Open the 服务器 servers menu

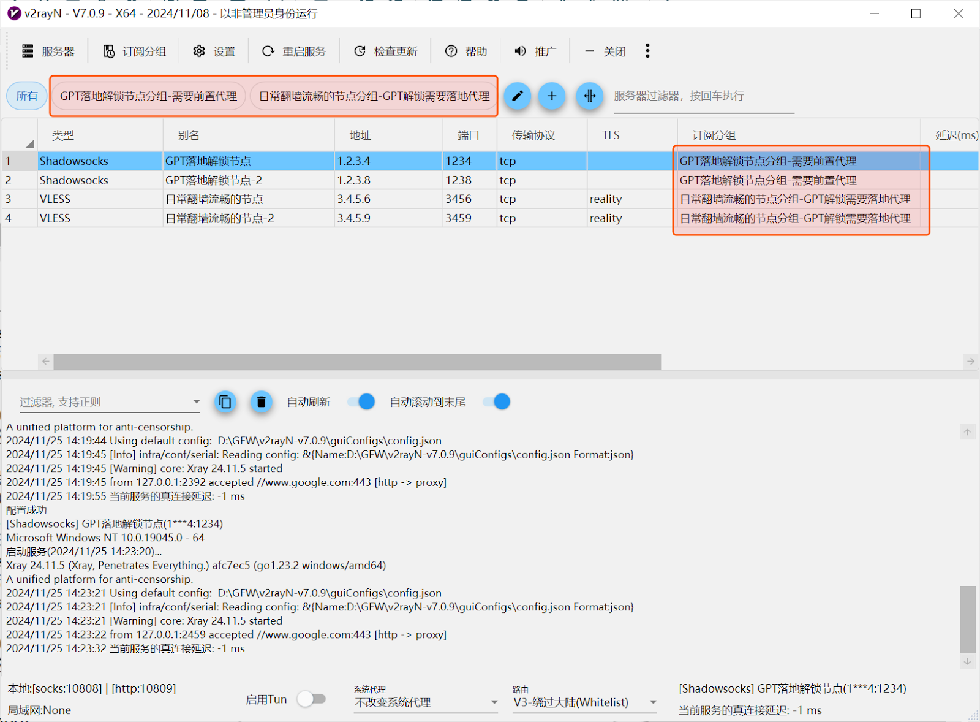click(48, 51)
